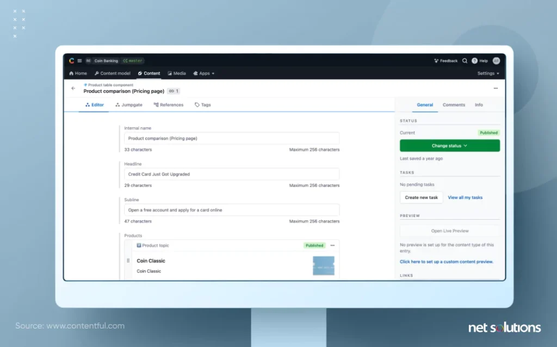Open the Help menu icon
This screenshot has width=557, height=347.
(x=475, y=61)
